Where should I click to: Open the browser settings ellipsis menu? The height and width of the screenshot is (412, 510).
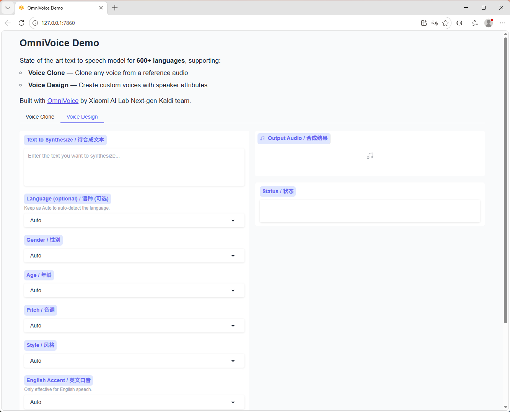click(502, 23)
